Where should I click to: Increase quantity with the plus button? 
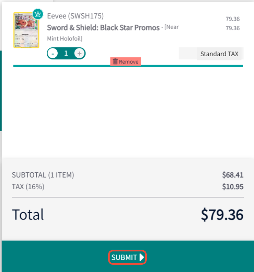click(79, 53)
